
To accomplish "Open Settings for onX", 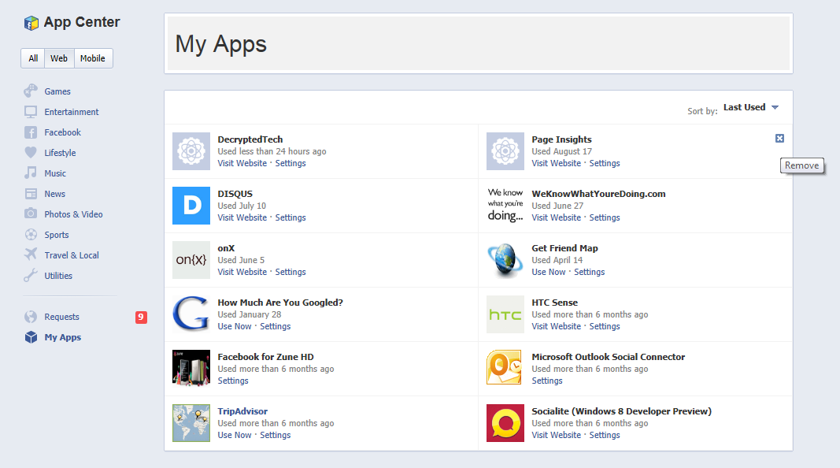I will pos(290,273).
